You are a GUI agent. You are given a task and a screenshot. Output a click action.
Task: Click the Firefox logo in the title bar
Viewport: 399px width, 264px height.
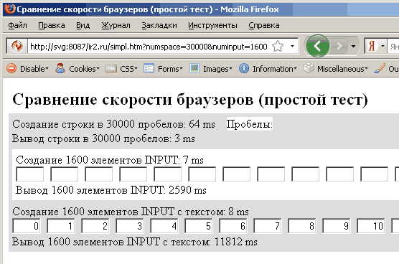[9, 9]
